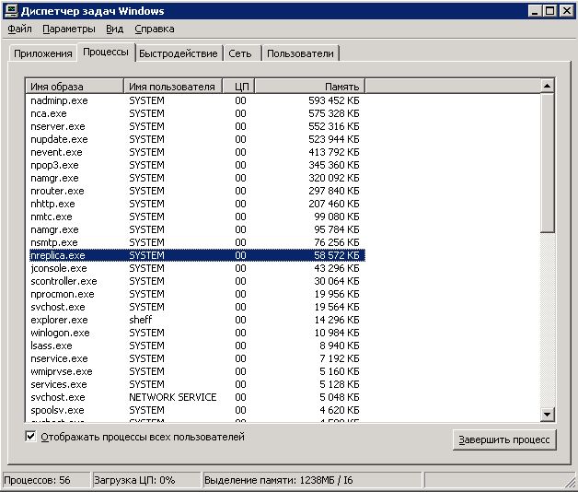Sort by the ЦП column header
This screenshot has width=578, height=492.
[x=238, y=87]
